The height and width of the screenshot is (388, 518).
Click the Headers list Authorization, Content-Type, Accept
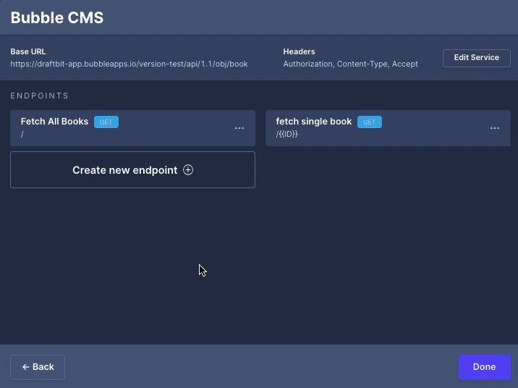coord(350,64)
